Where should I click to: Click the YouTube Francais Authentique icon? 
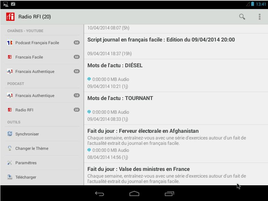[x=10, y=71]
